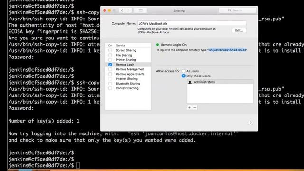Screen dimensions: 304x171
Task: Go back with the toolbar back arrow
Action: click(x=122, y=10)
